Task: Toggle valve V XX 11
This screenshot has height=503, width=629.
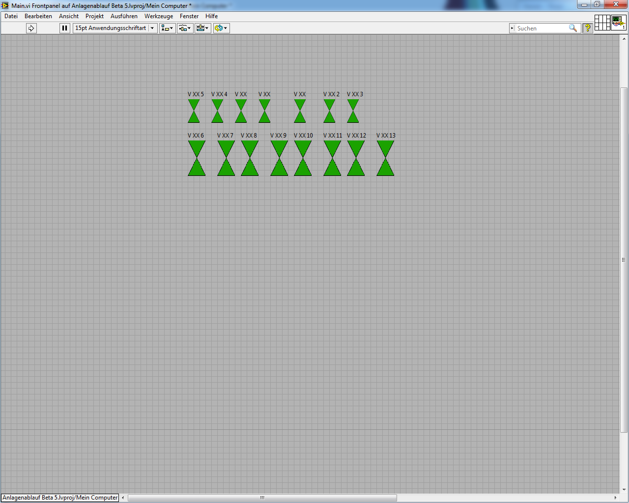Action: pyautogui.click(x=332, y=158)
